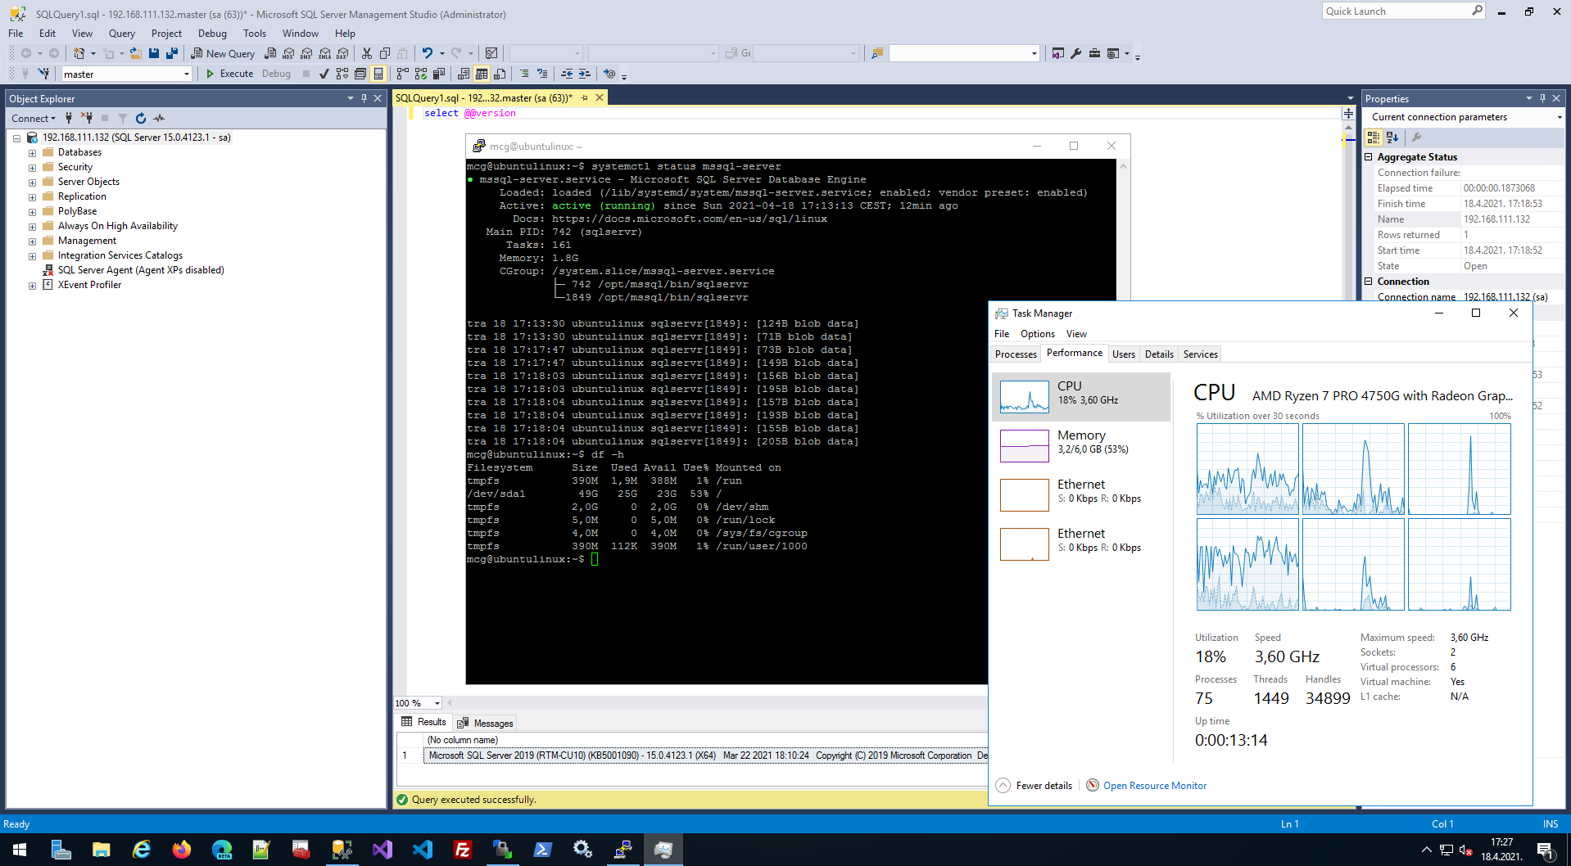The image size is (1571, 866).
Task: Toggle Include Actual Execution Plan
Action: coord(403,74)
